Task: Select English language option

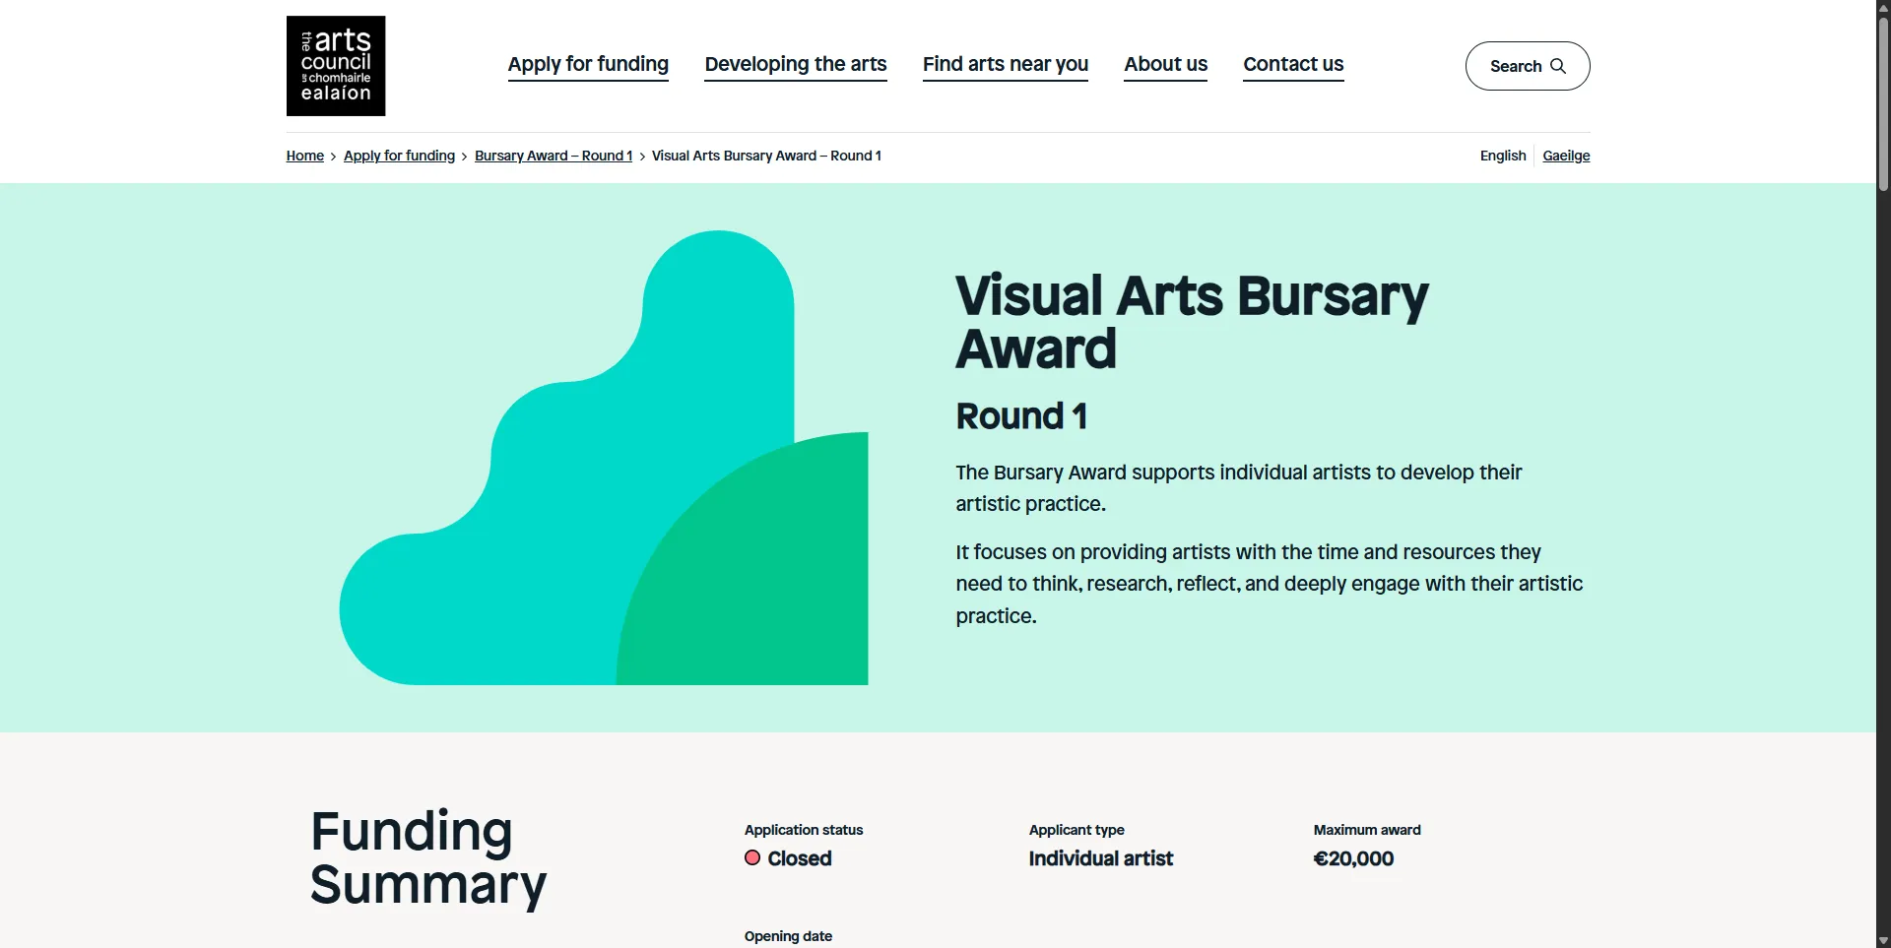Action: click(x=1501, y=156)
